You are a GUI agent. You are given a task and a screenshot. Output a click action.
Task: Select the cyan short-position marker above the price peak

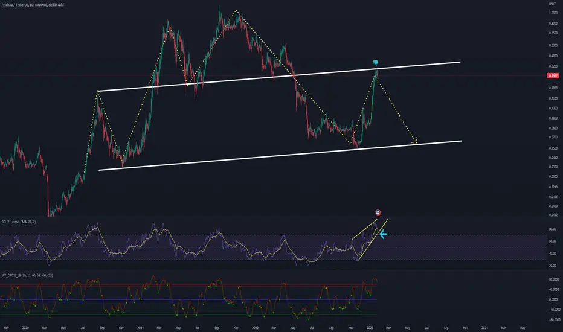coord(376,63)
